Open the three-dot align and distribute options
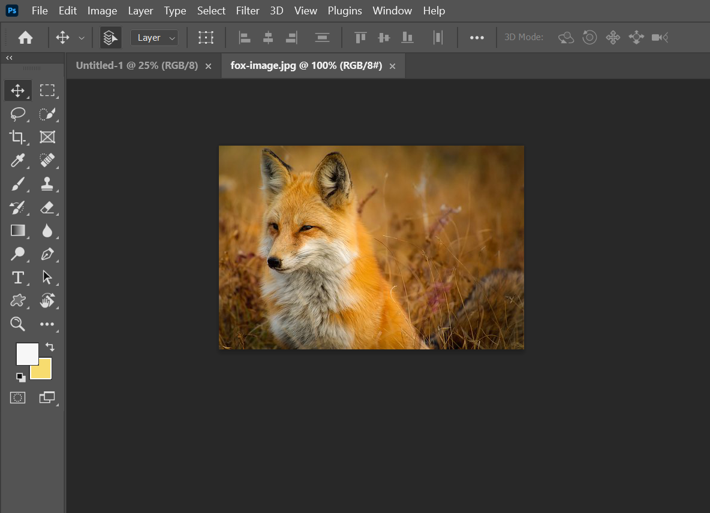 [477, 38]
